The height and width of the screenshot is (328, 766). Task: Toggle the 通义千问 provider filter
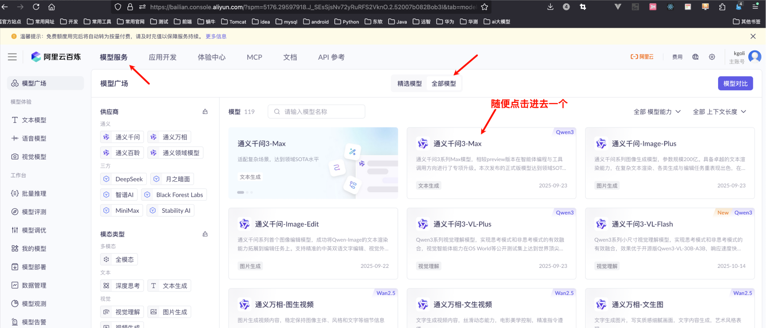pos(122,137)
